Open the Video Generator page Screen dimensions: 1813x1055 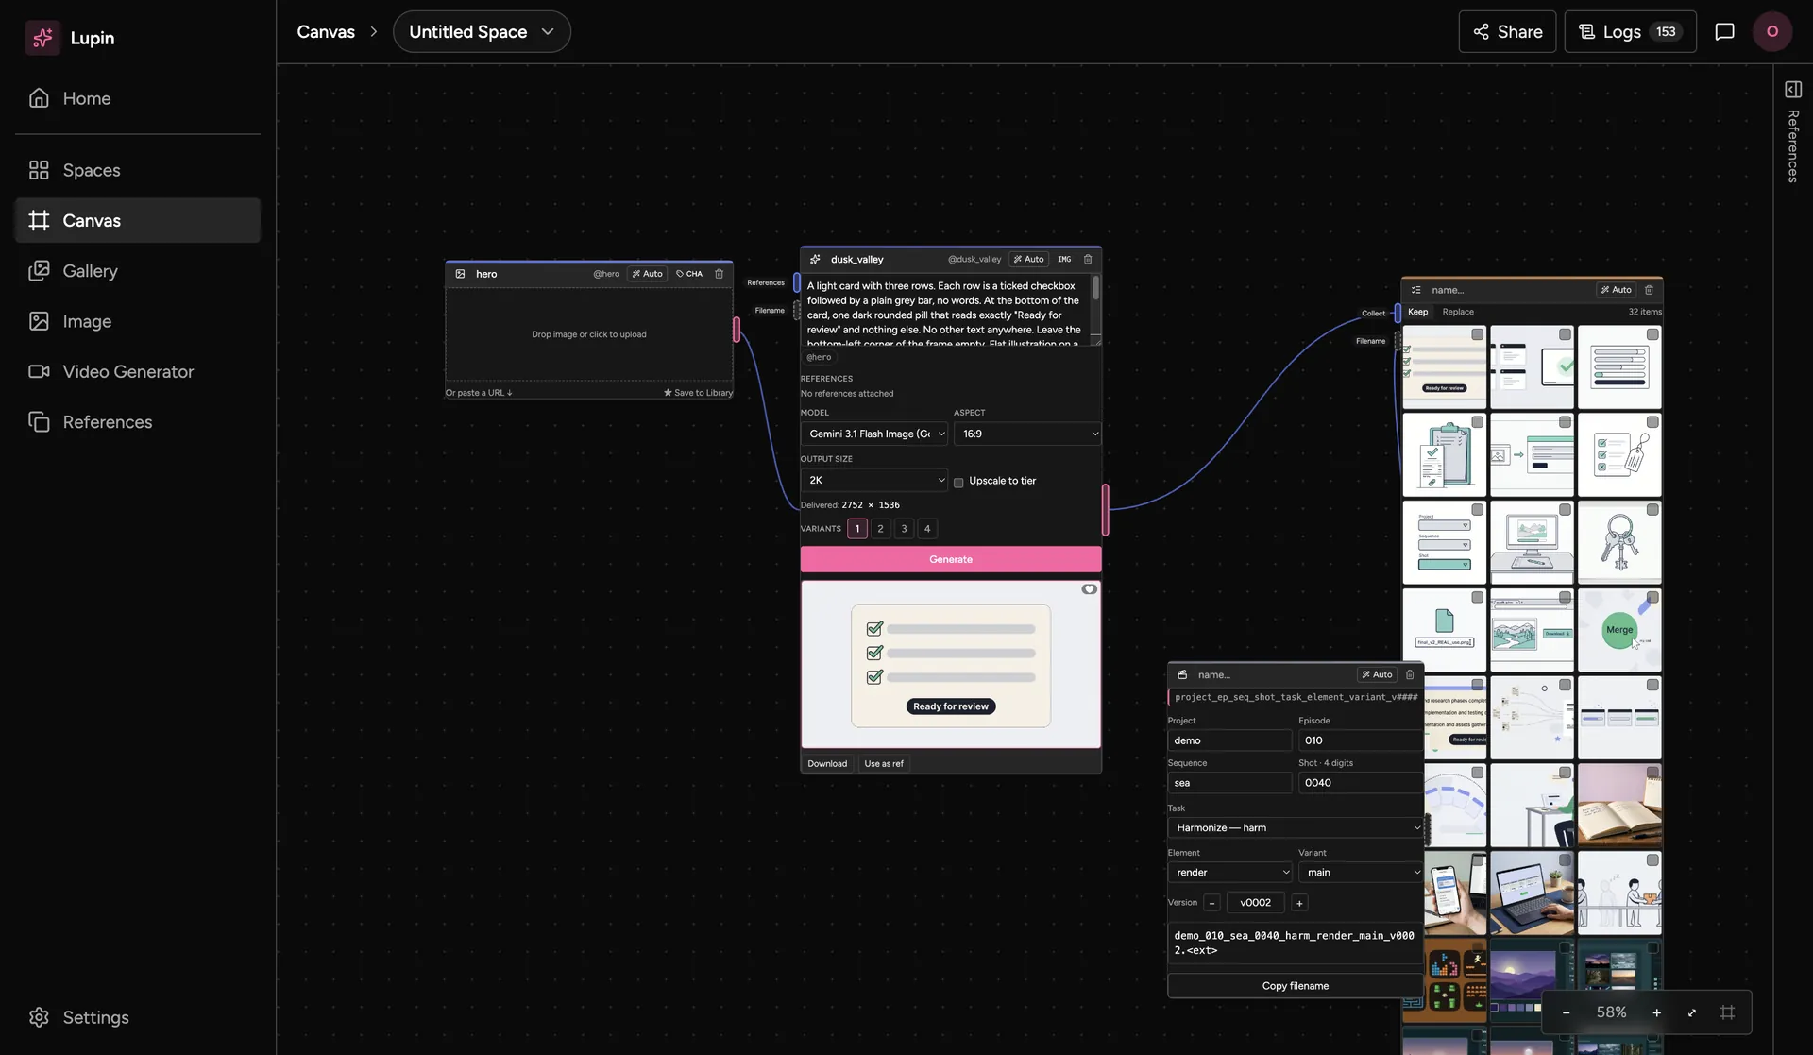137,372
